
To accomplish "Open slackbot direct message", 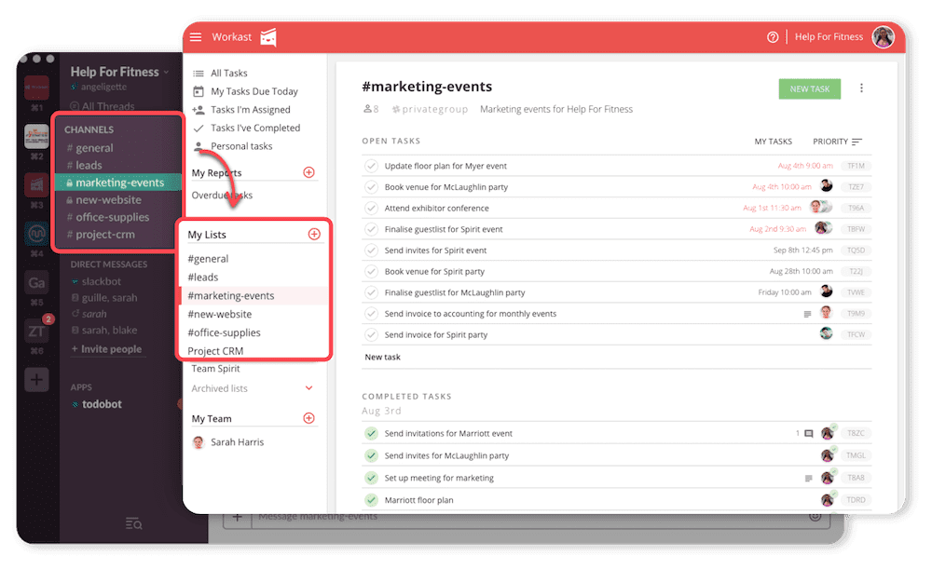I will click(101, 281).
